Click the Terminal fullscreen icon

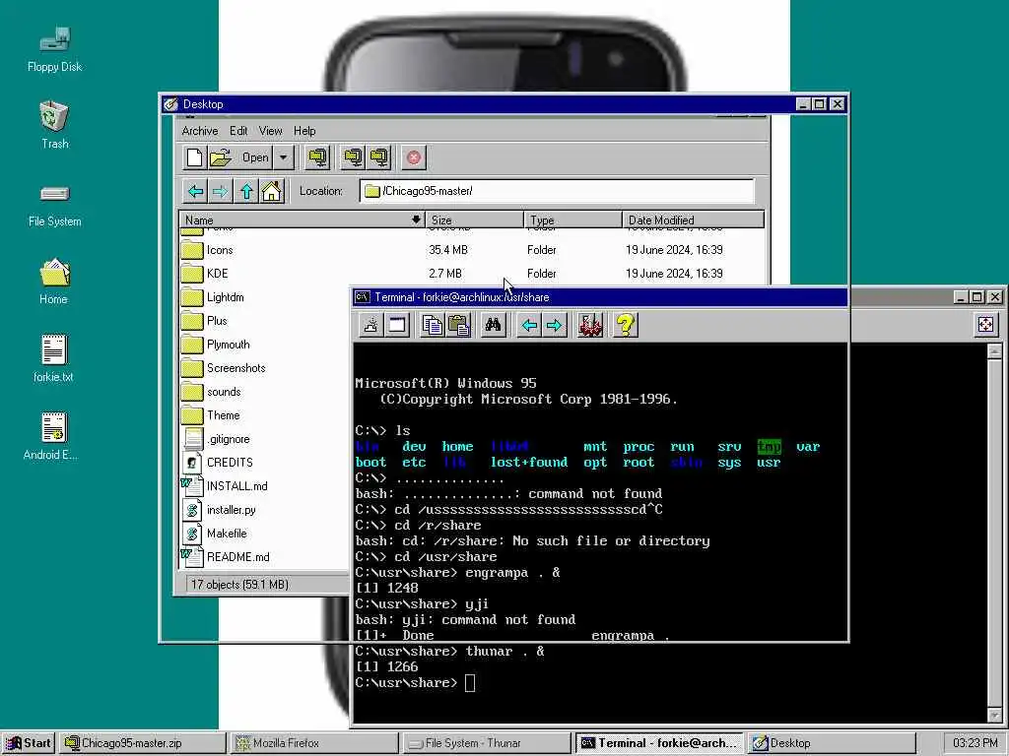(x=985, y=325)
